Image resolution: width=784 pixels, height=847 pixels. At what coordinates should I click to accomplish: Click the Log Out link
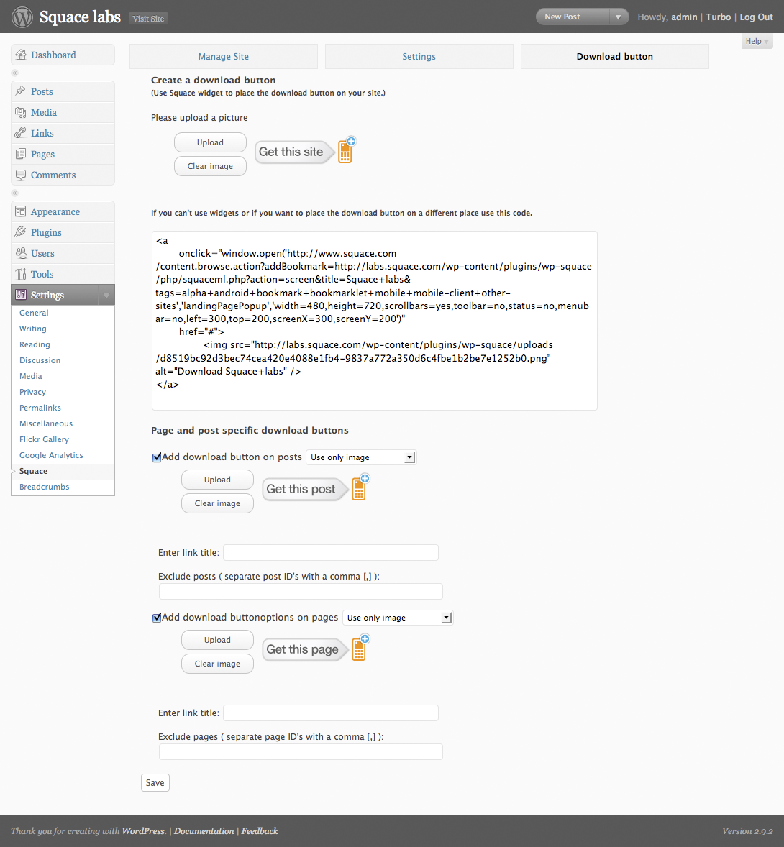(756, 17)
